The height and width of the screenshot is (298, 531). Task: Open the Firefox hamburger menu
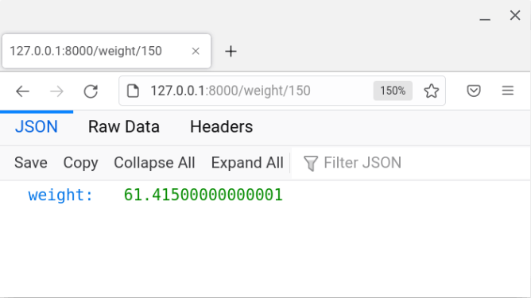click(508, 91)
